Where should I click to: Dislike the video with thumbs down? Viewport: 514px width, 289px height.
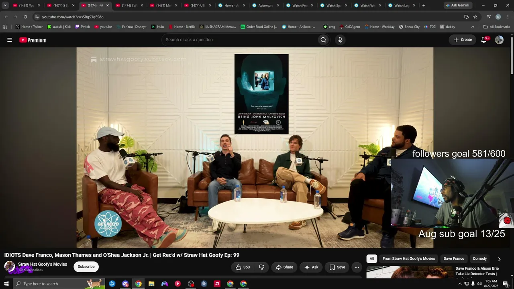click(x=261, y=267)
